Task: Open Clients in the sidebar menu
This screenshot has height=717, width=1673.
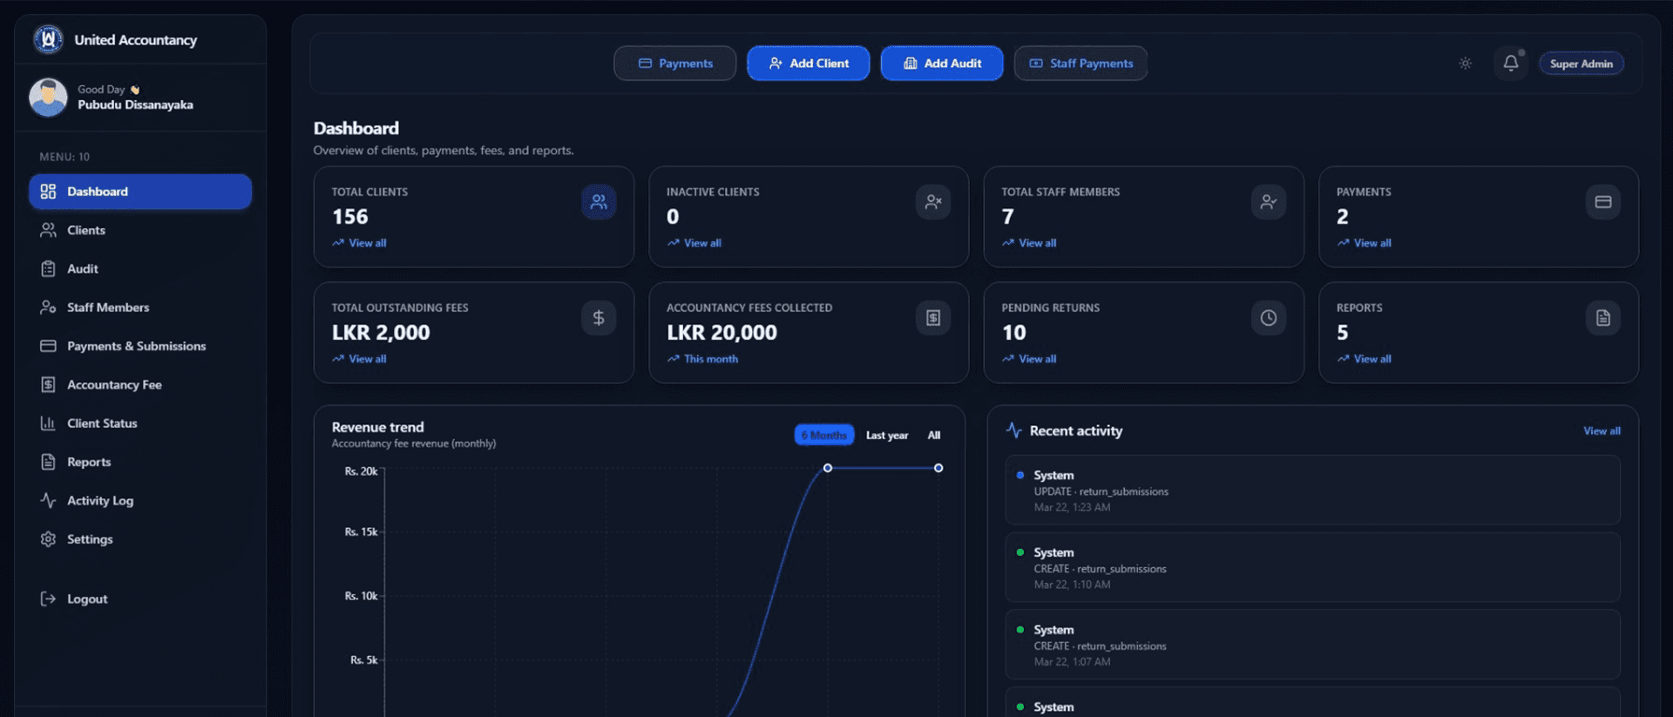Action: (x=86, y=230)
